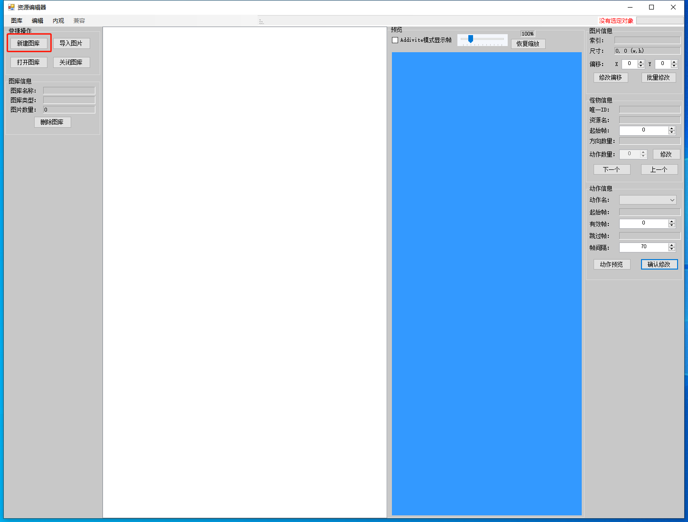
Task: Increase the X offset spinner value
Action: (x=641, y=62)
